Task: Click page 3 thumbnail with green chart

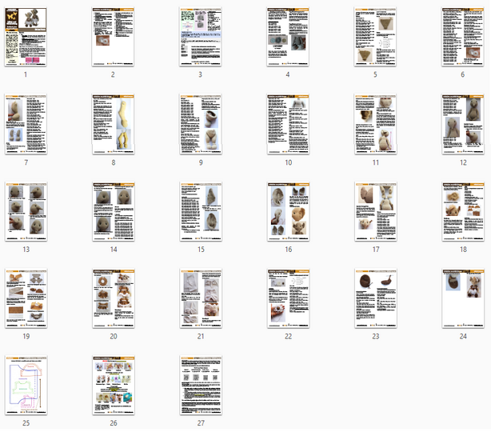Action: point(200,36)
